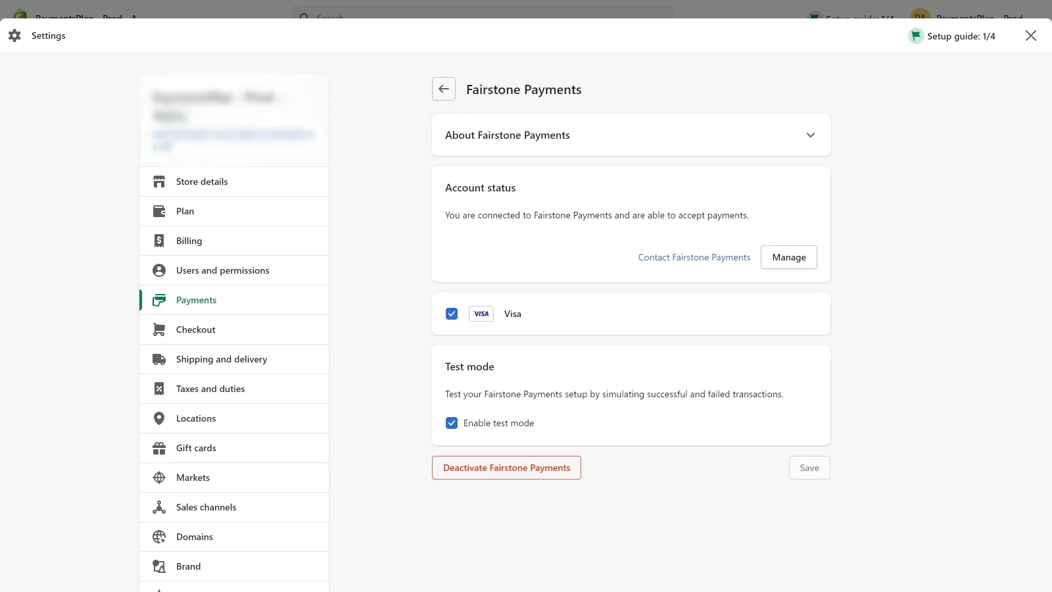Screen dimensions: 1052x592
Task: Click the Store details shop icon
Action: (x=159, y=182)
